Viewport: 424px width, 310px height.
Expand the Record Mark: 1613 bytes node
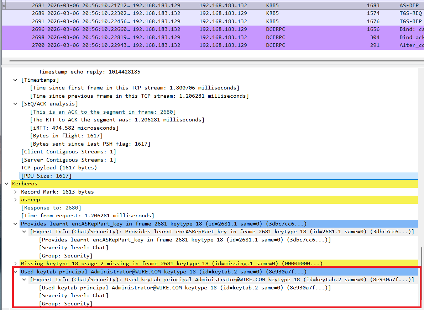pyautogui.click(x=15, y=192)
